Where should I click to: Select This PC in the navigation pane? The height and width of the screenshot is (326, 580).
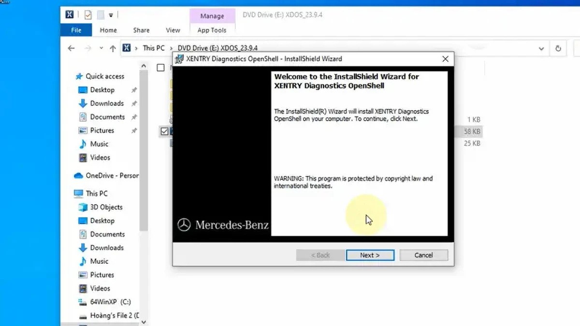[x=97, y=193]
